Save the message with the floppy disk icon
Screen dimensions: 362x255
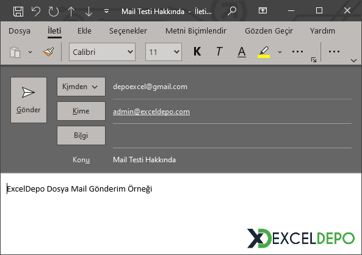click(x=18, y=11)
